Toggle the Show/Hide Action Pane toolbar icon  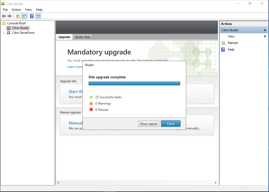click(38, 16)
